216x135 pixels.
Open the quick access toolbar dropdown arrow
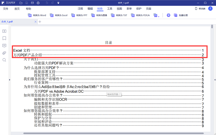pos(59,3)
